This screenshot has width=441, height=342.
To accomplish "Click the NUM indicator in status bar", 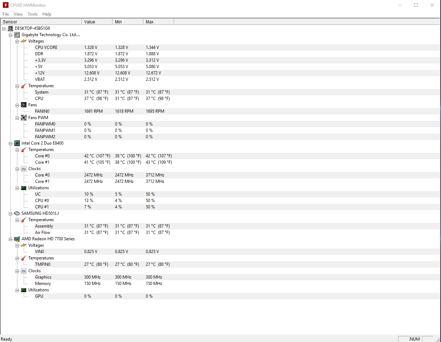I will (415, 339).
